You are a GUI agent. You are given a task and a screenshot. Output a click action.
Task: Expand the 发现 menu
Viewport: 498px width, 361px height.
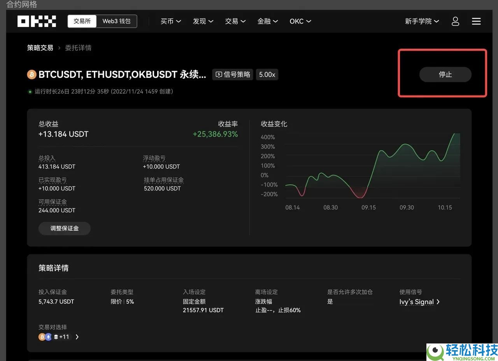pos(203,21)
